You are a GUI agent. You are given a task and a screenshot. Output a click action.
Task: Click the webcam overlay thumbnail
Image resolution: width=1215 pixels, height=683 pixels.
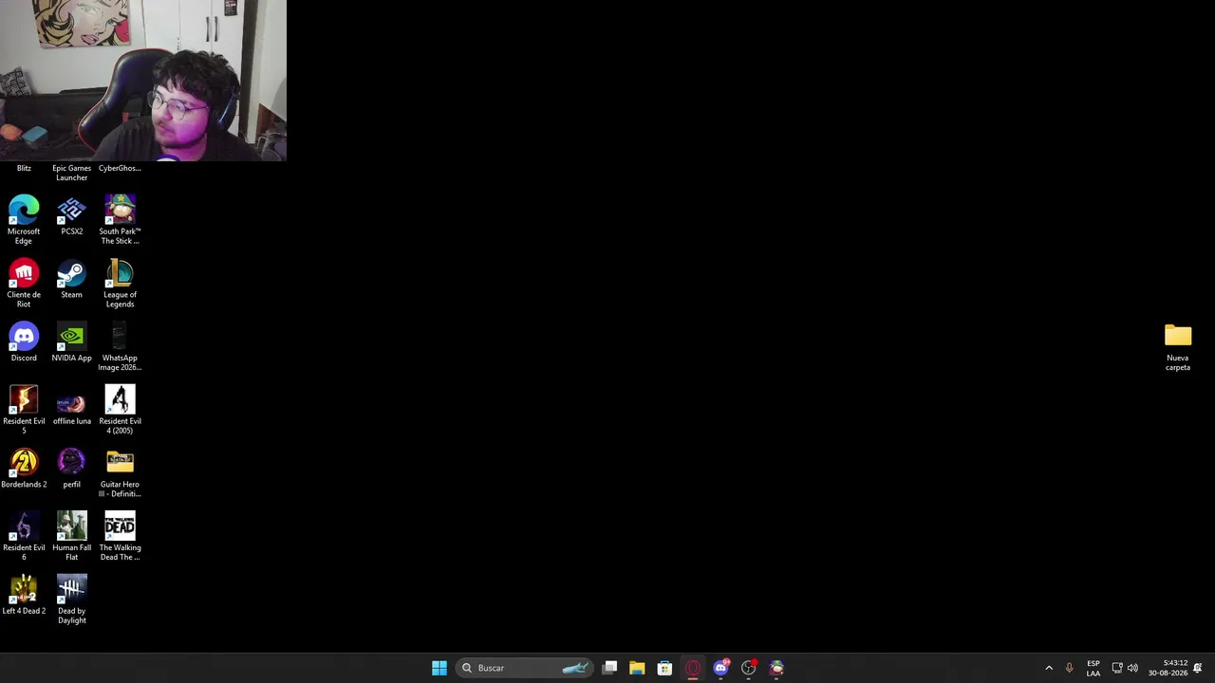143,81
